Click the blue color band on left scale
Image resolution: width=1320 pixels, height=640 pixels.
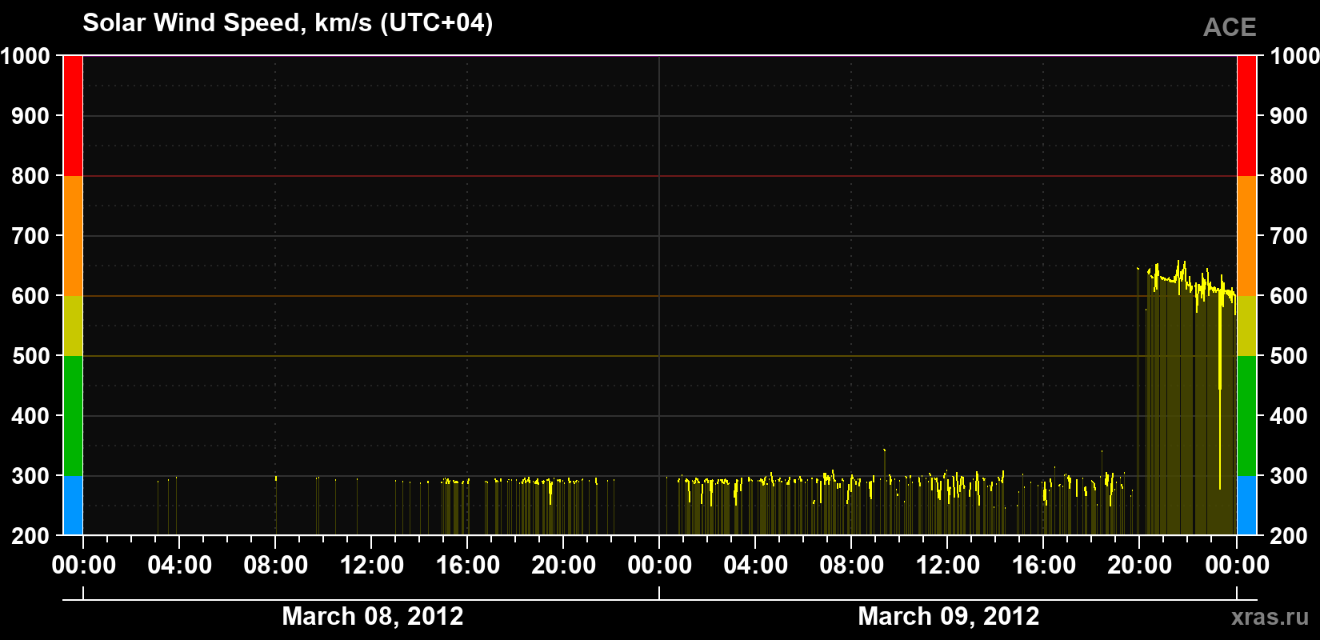(x=73, y=506)
